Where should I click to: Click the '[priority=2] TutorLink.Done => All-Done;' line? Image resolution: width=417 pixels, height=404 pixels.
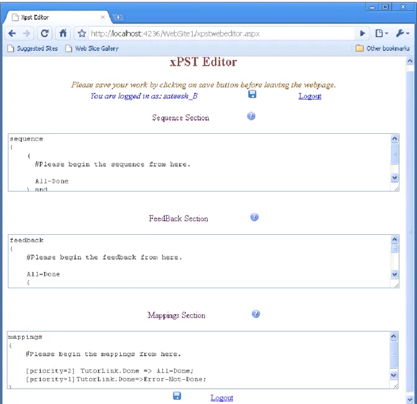(x=110, y=371)
